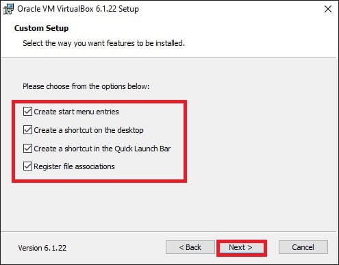
Task: Click the 'Register file associations' label text
Action: click(74, 166)
